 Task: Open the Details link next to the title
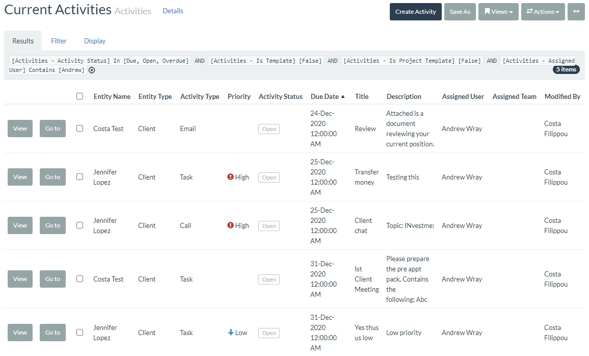[173, 11]
